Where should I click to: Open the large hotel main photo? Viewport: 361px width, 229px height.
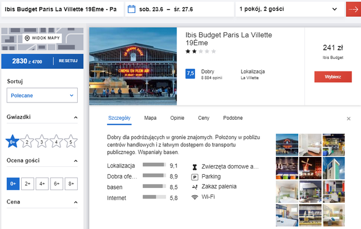click(133, 67)
